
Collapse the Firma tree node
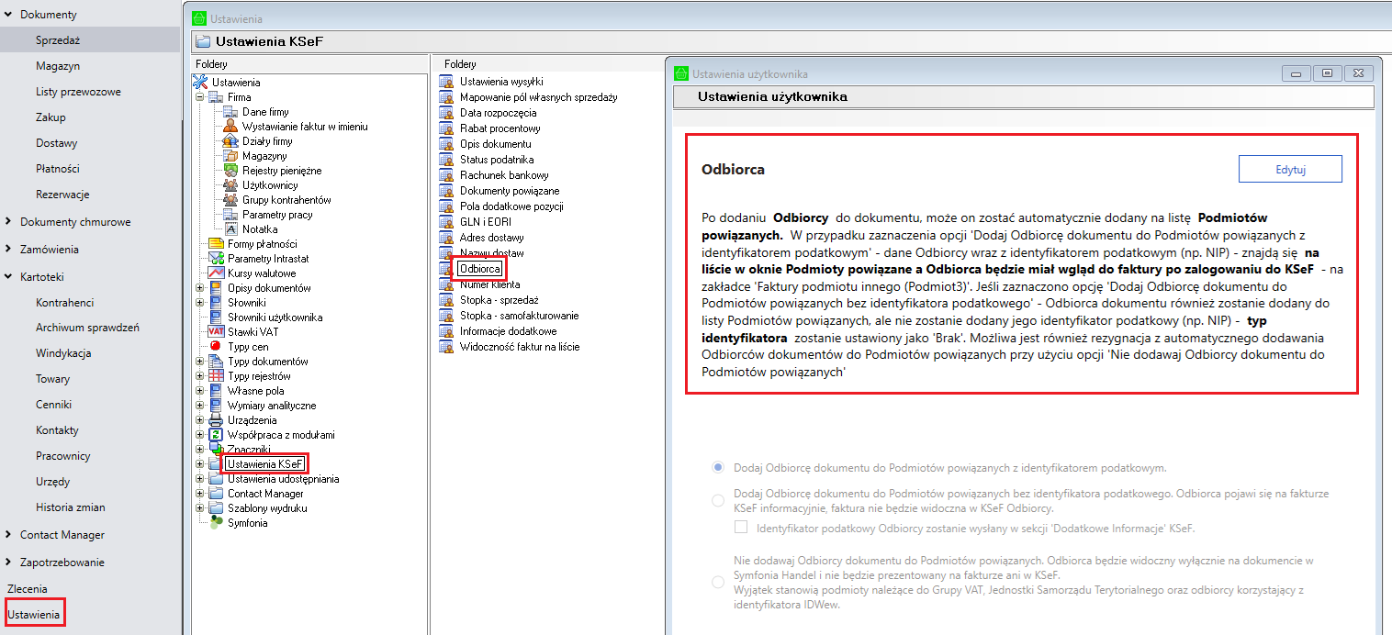199,97
